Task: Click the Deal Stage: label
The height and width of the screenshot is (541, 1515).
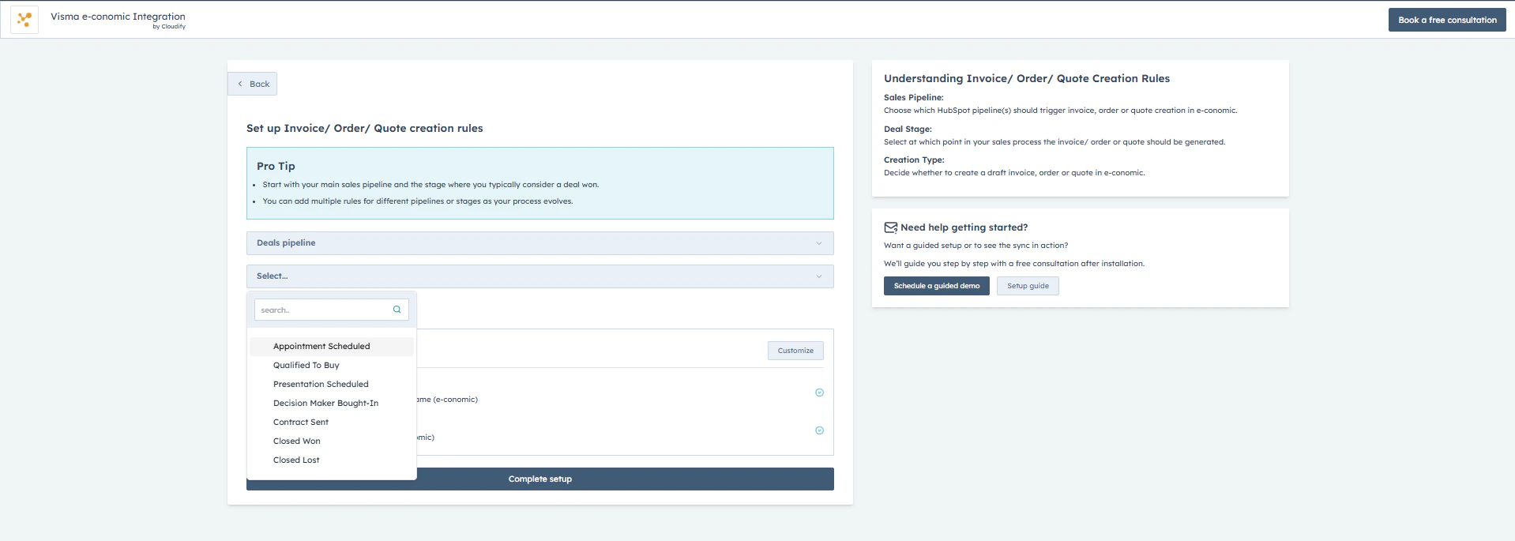Action: (908, 130)
